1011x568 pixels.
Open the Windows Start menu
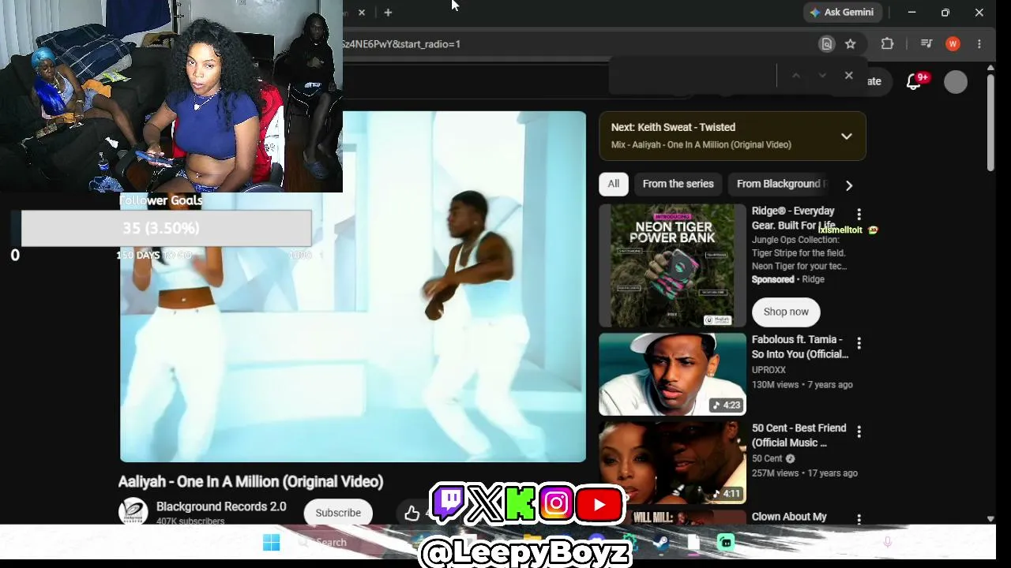[271, 542]
